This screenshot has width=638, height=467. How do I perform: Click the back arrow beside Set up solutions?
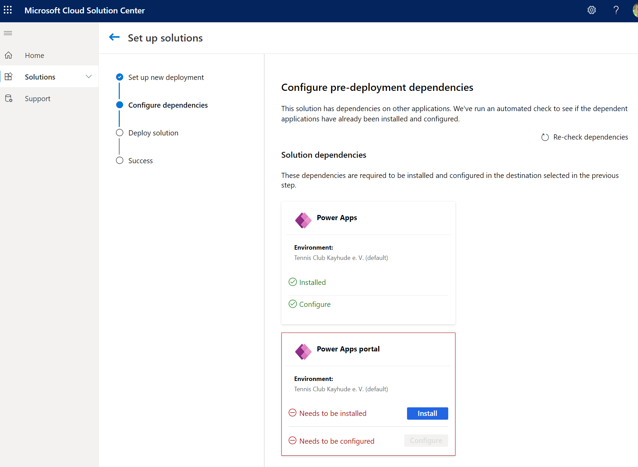(114, 37)
